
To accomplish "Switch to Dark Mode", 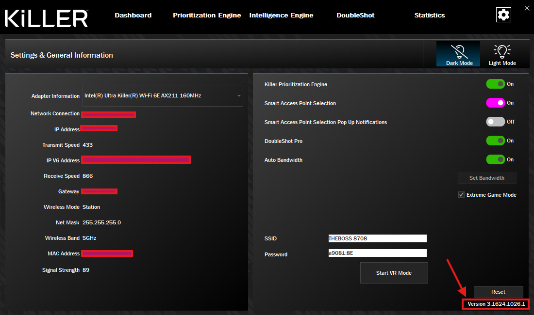I will click(x=458, y=54).
